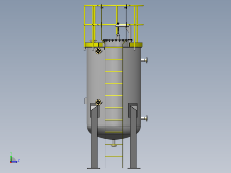Select the lower right flanged nozzle on tank
The height and width of the screenshot is (173, 231).
(x=144, y=118)
